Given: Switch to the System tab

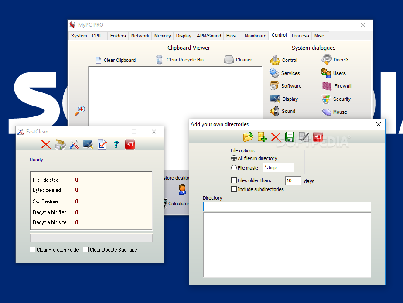Looking at the screenshot, I should pos(79,36).
